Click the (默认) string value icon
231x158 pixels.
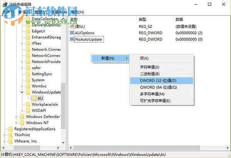(x=72, y=27)
